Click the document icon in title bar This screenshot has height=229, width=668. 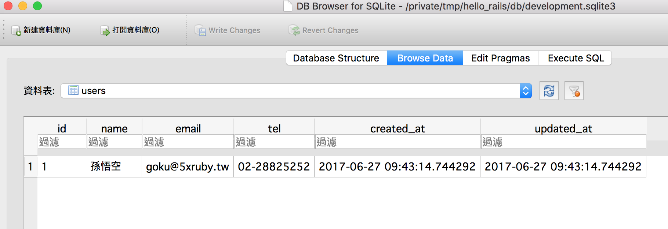pyautogui.click(x=288, y=6)
